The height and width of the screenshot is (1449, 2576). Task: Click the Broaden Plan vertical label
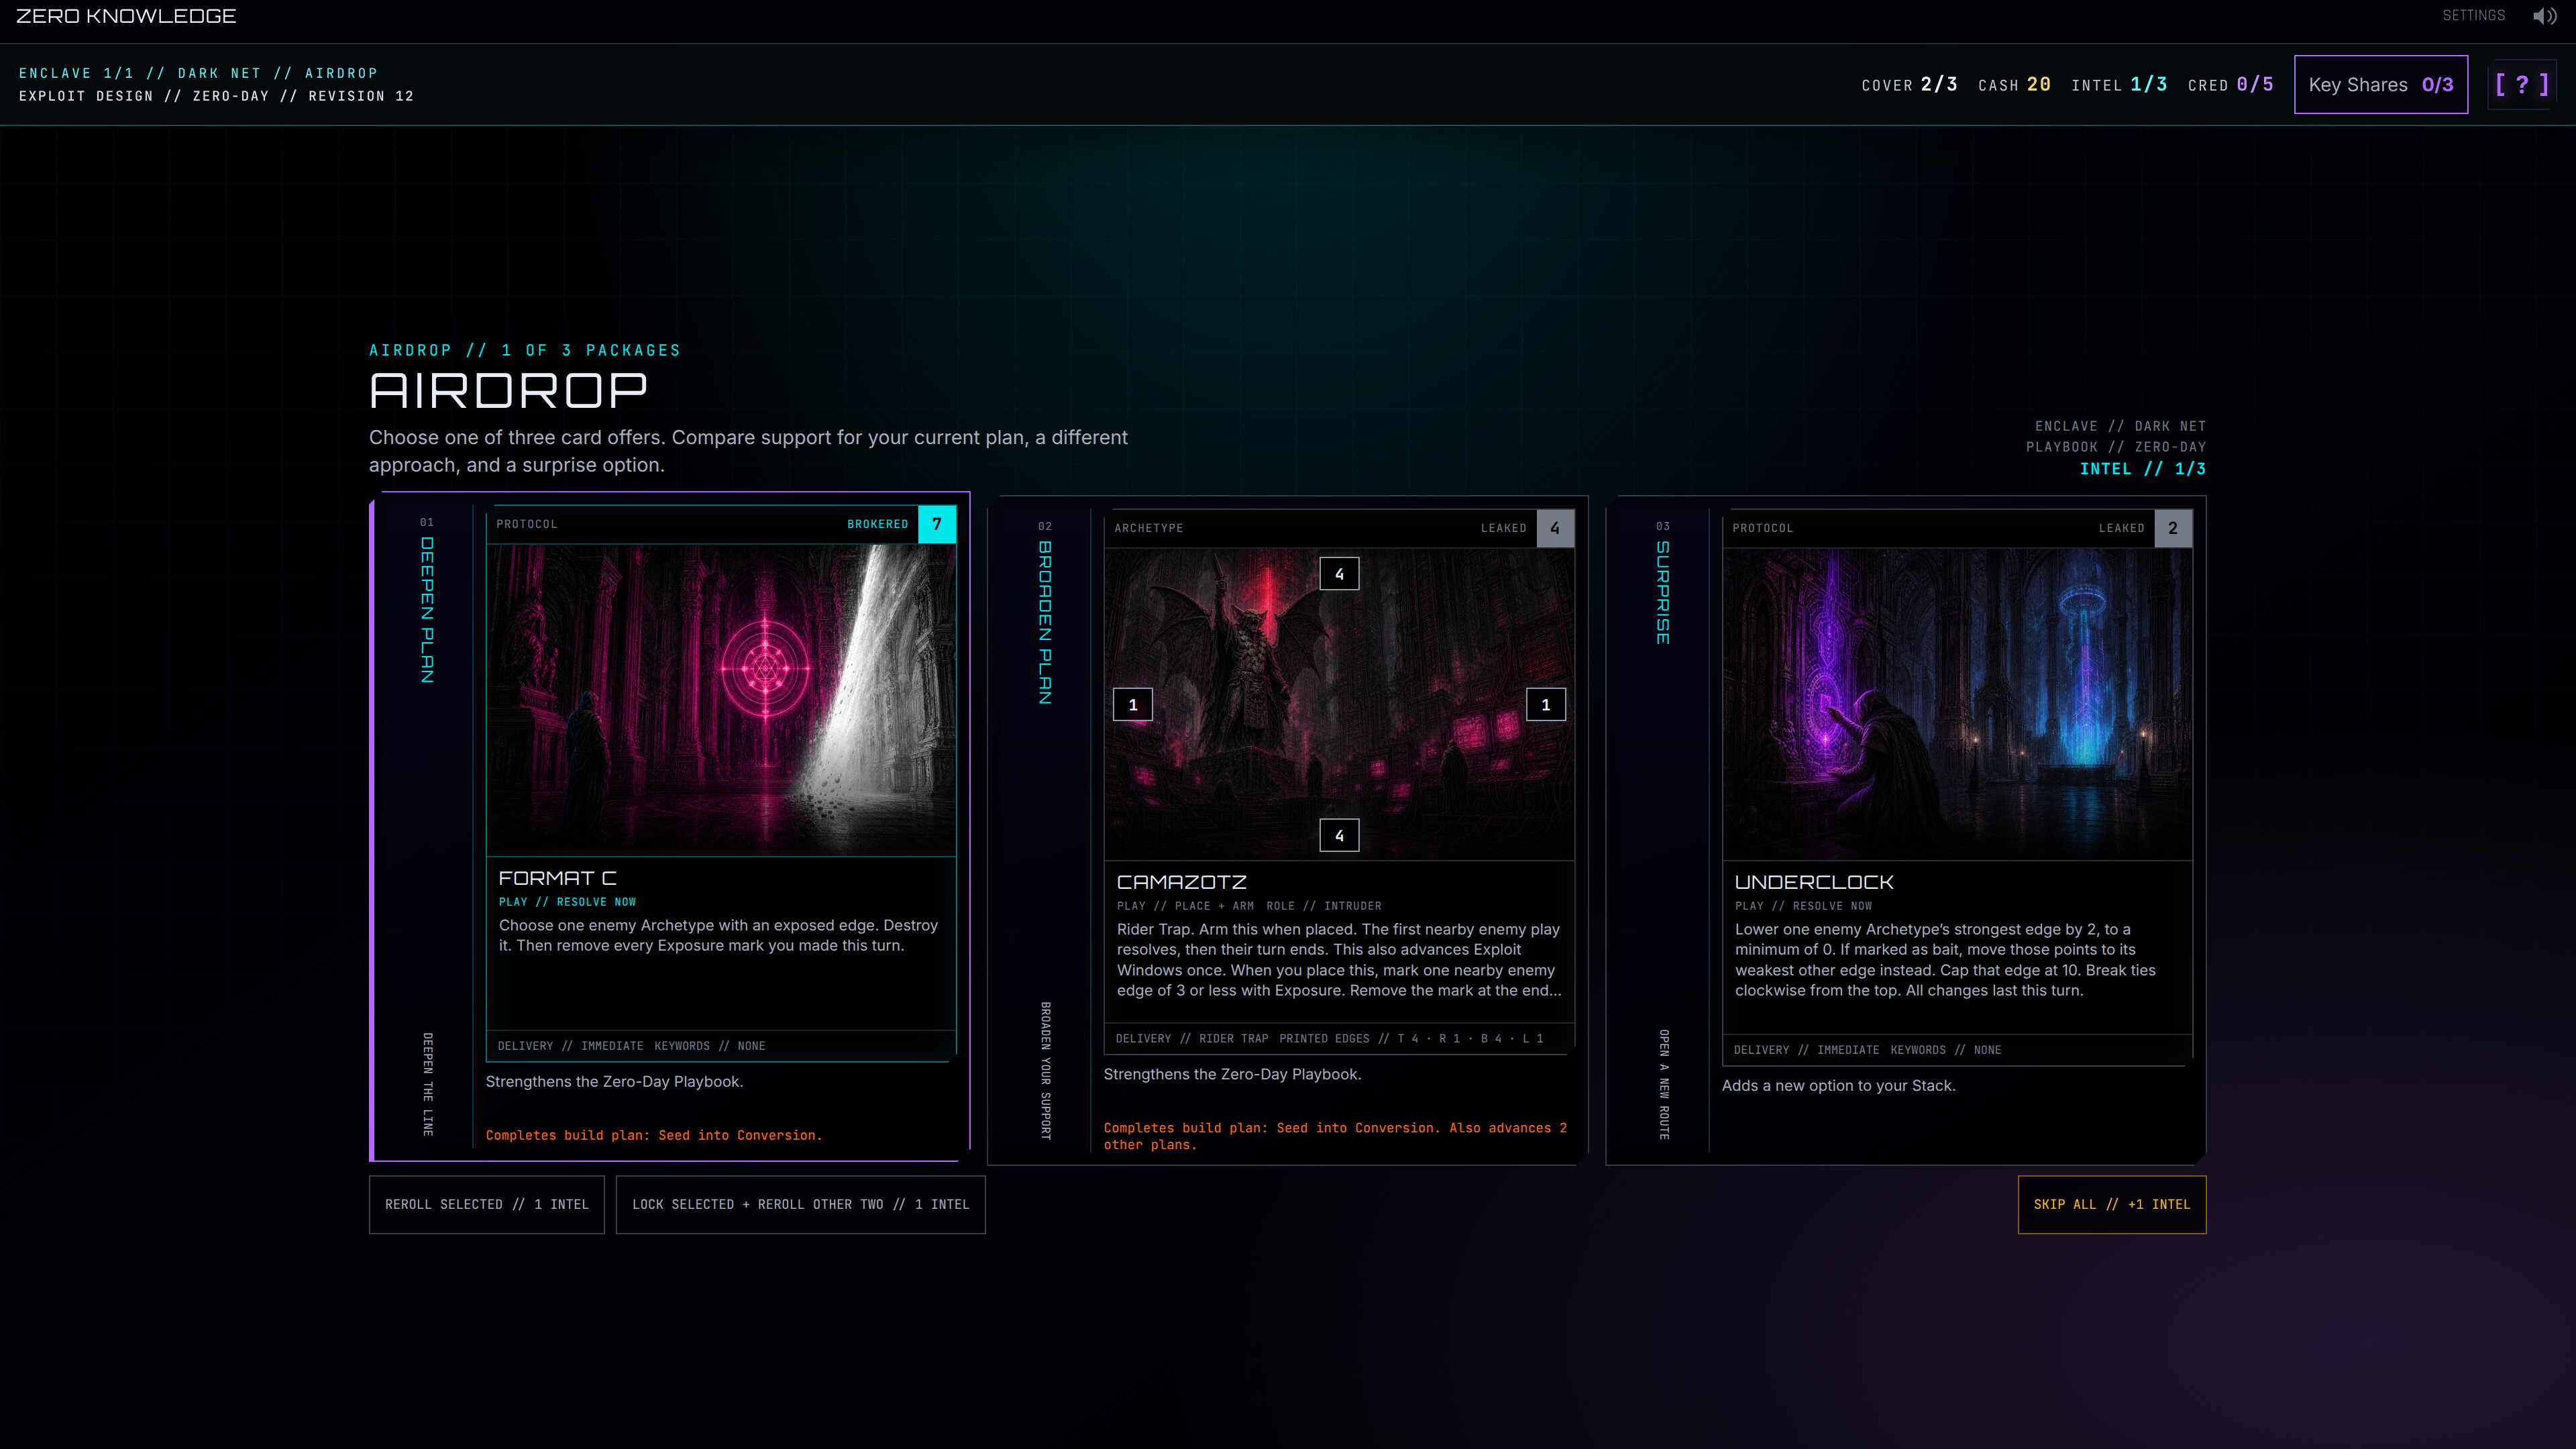click(x=1045, y=622)
